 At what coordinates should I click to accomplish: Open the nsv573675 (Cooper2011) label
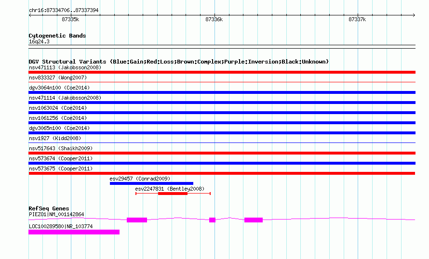tap(61, 168)
